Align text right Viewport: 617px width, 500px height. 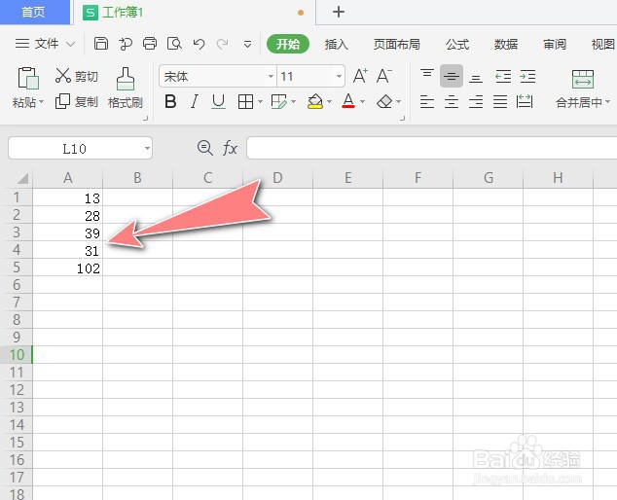pyautogui.click(x=476, y=102)
